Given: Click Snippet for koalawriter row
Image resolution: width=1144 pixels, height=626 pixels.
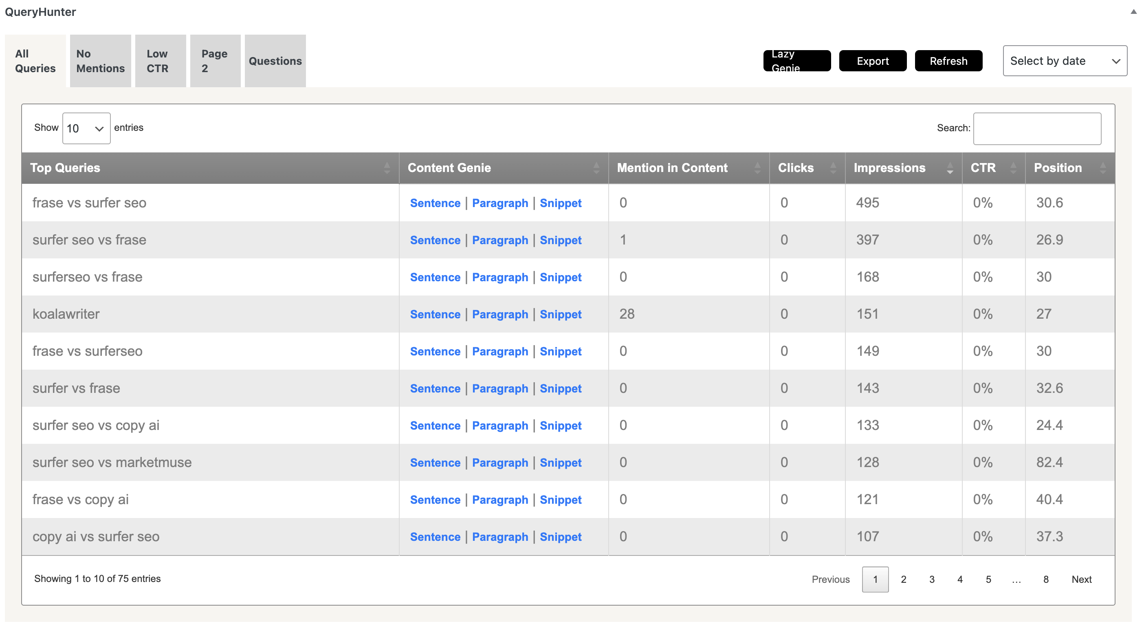Looking at the screenshot, I should (x=561, y=315).
